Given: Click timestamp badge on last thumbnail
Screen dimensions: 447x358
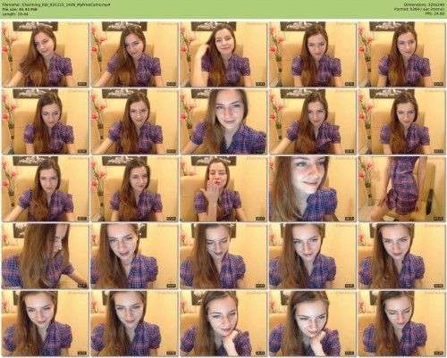Looking at the screenshot, I should (x=438, y=354).
